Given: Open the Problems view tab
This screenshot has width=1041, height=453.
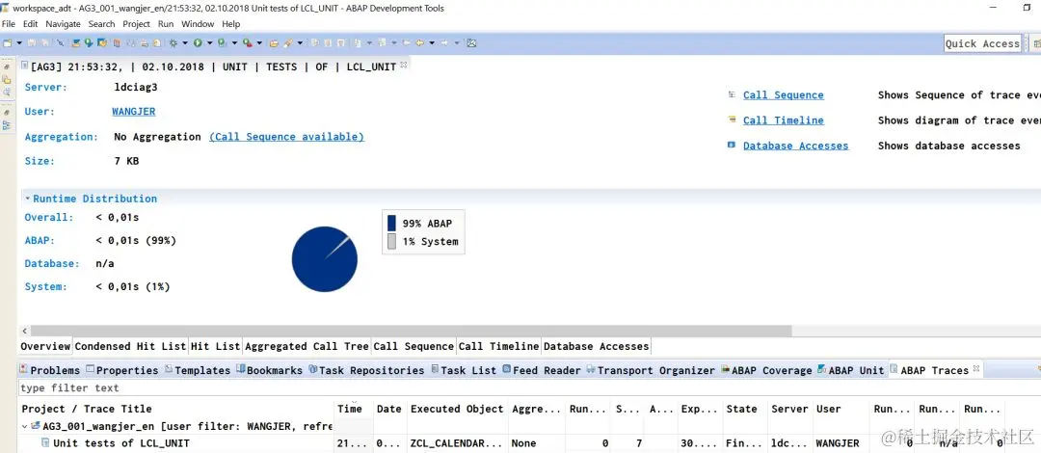Looking at the screenshot, I should (50, 370).
